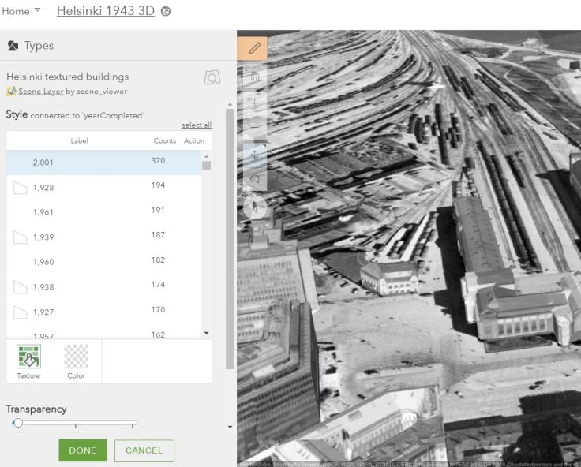Select the 2,001 style row
This screenshot has height=467, width=581.
(x=103, y=162)
